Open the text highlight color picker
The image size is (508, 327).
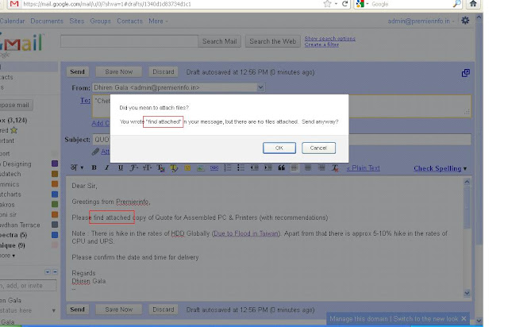coord(174,168)
